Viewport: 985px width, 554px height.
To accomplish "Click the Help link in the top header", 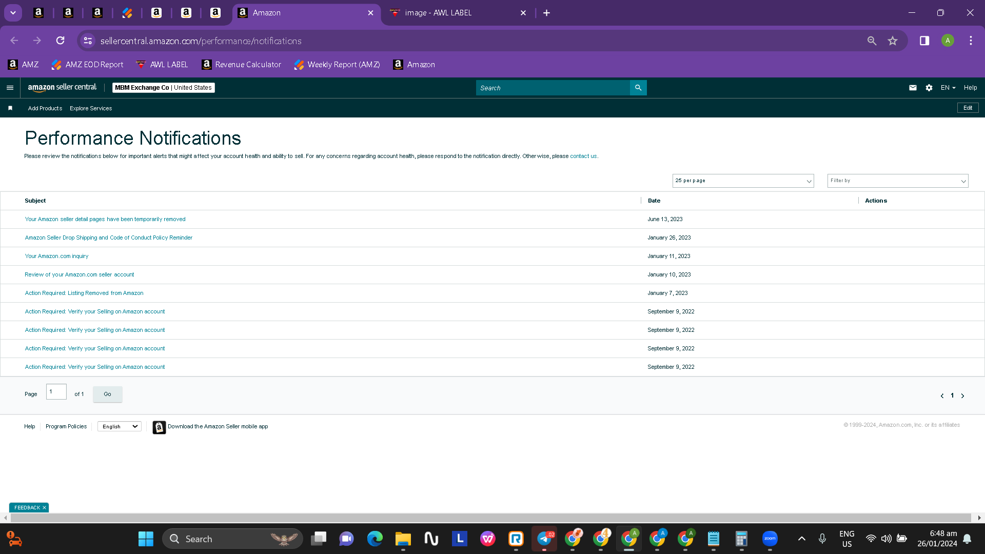I will (x=970, y=88).
